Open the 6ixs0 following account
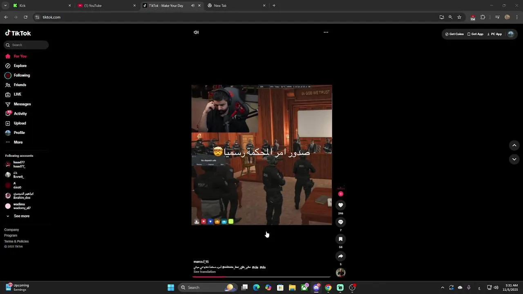 tap(13, 185)
